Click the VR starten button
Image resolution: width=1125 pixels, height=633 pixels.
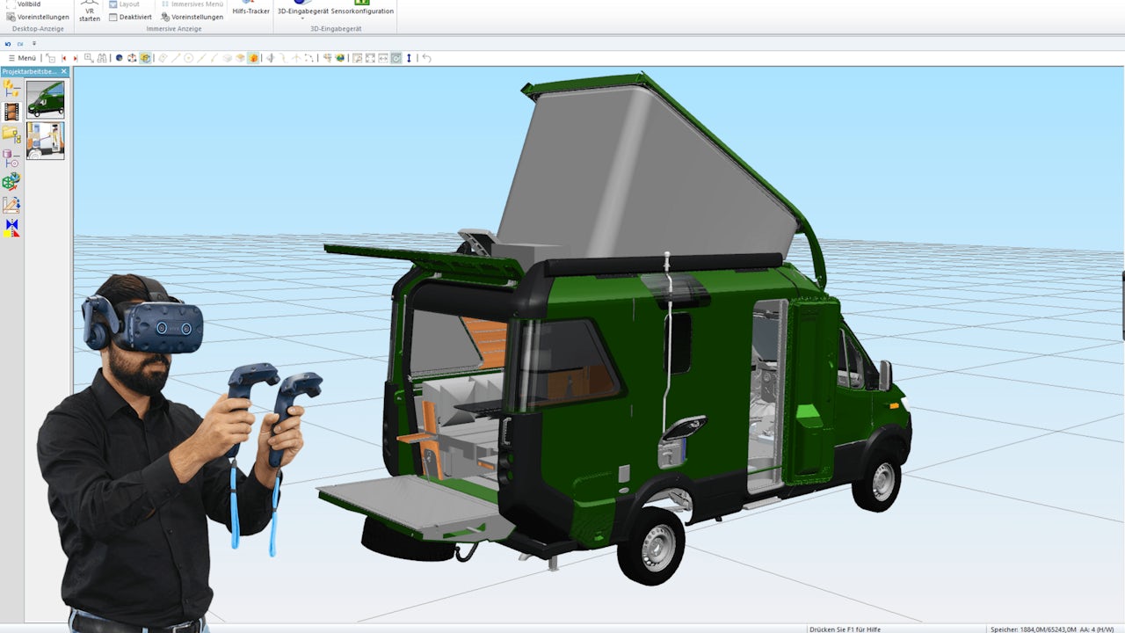pyautogui.click(x=89, y=11)
